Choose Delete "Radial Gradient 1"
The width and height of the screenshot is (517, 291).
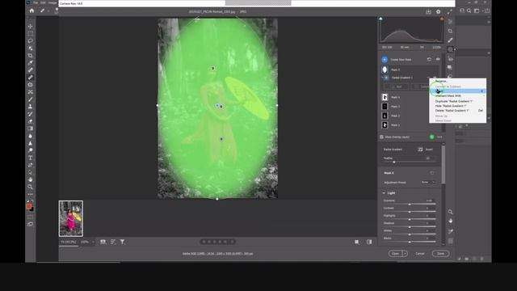tap(452, 111)
